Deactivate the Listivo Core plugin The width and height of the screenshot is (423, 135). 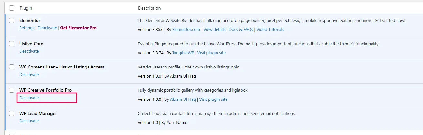click(29, 51)
